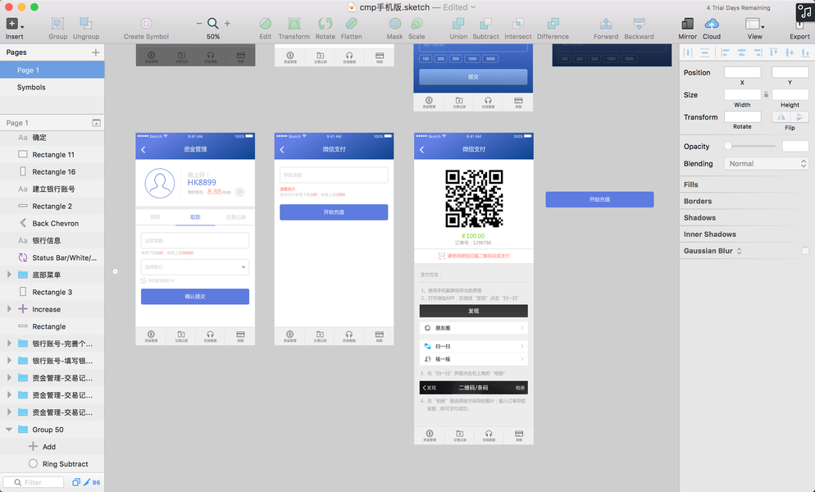
Task: Toggle the layer list copy filter icon
Action: coord(76,482)
